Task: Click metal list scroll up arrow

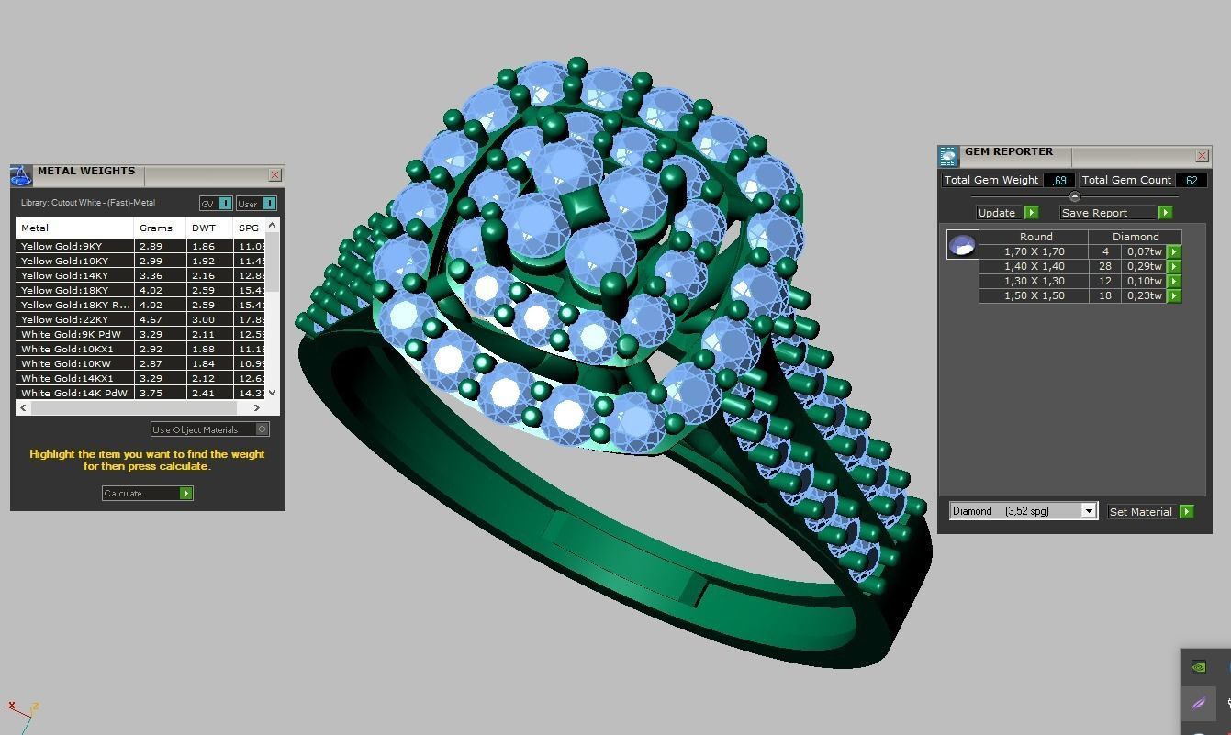Action: pos(272,225)
